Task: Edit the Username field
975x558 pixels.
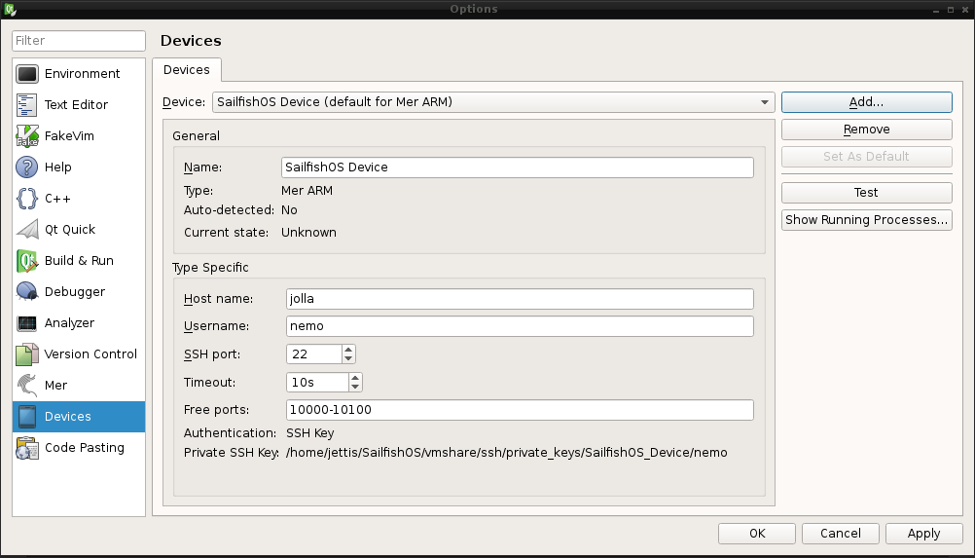Action: 520,326
